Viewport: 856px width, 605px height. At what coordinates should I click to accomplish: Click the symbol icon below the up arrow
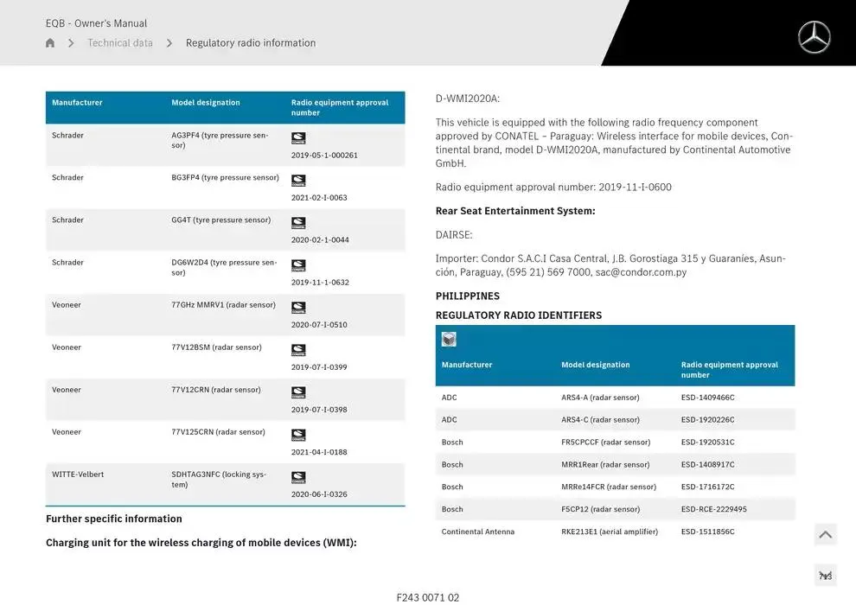[825, 574]
